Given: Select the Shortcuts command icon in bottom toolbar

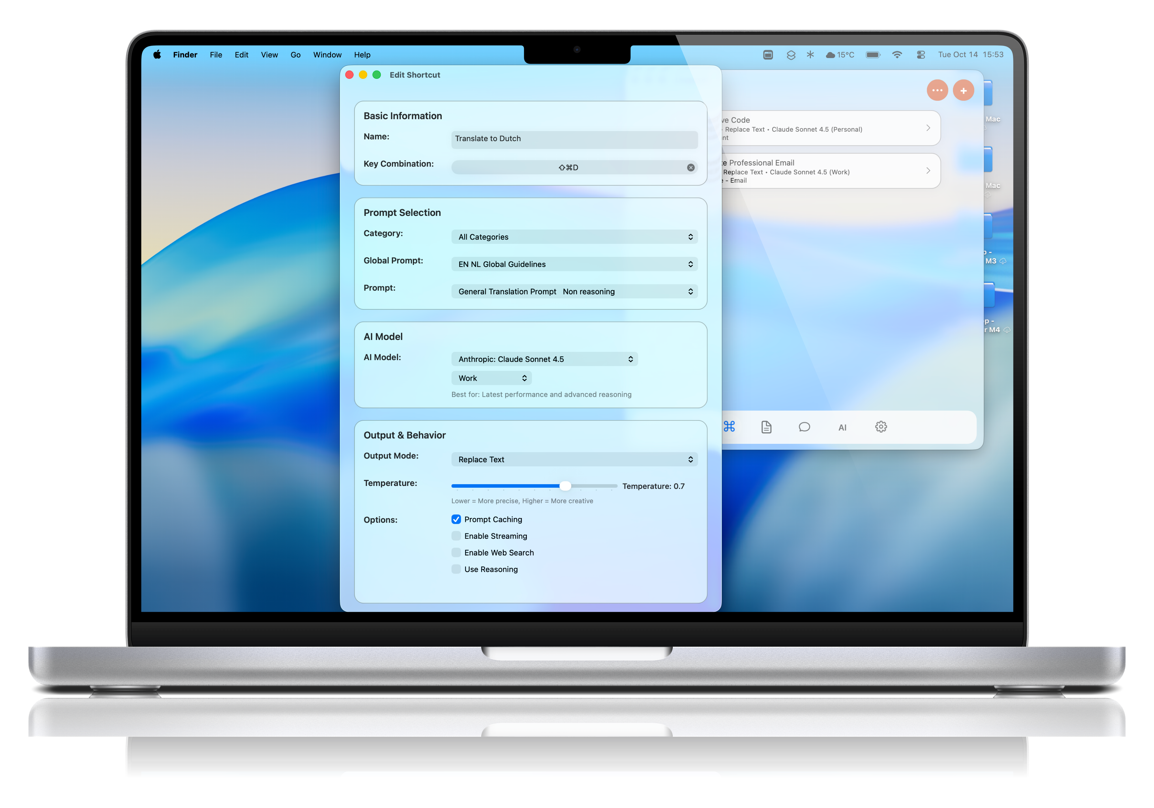Looking at the screenshot, I should tap(729, 427).
